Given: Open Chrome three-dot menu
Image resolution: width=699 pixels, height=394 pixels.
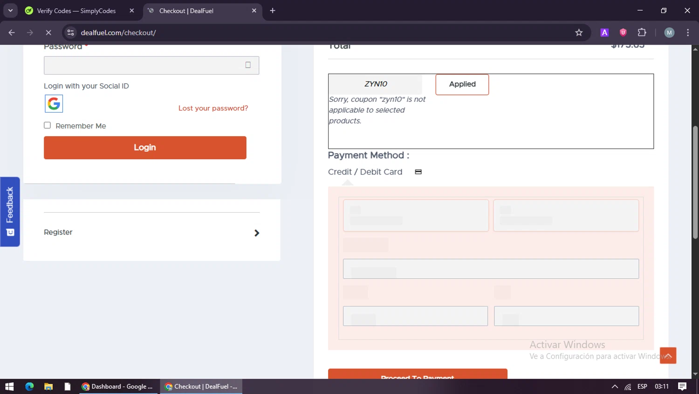Looking at the screenshot, I should tap(688, 33).
